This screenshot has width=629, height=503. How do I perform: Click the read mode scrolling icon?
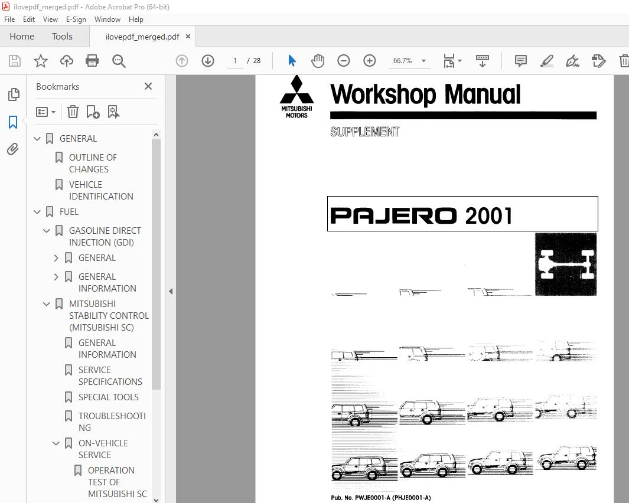pyautogui.click(x=482, y=61)
